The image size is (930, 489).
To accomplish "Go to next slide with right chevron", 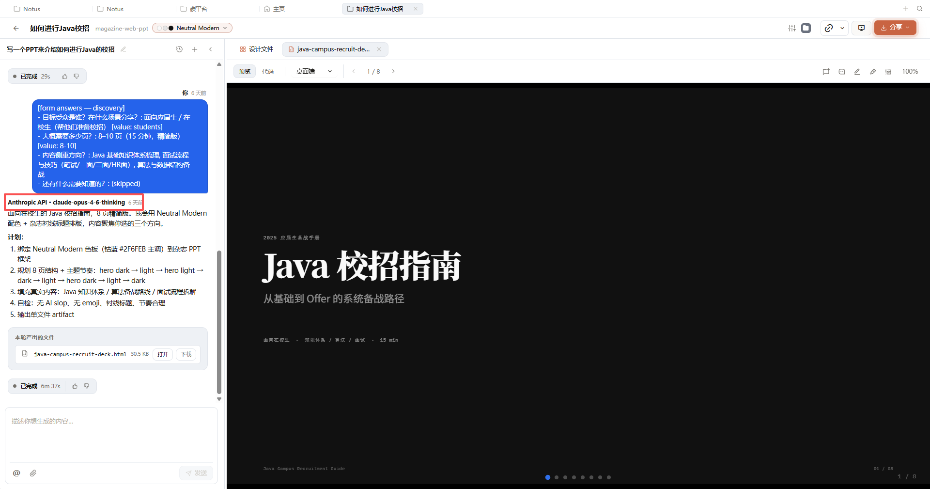I will 393,71.
